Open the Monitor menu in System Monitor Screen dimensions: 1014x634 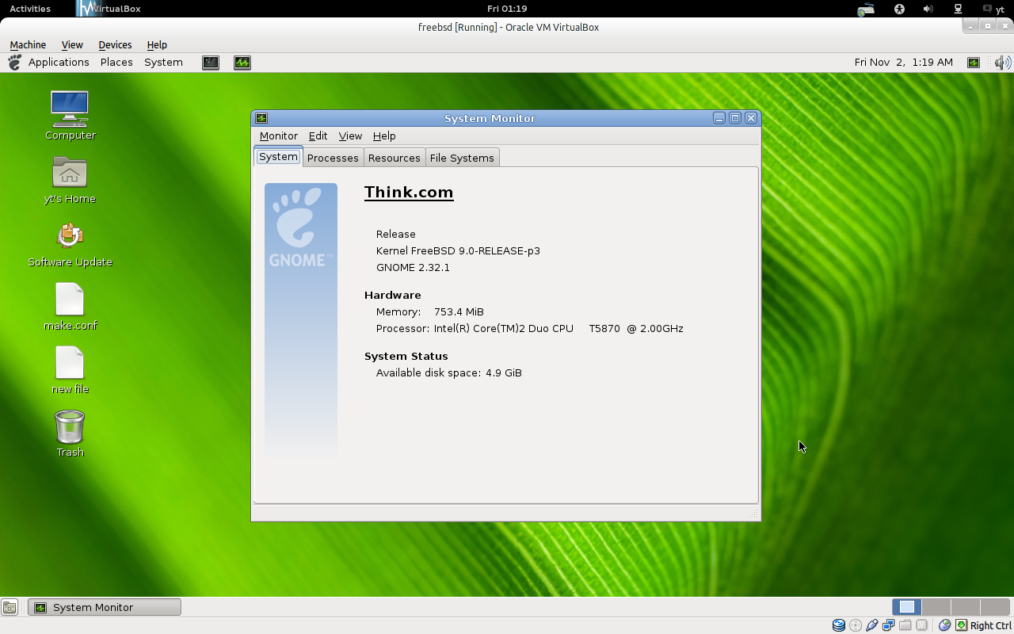pyautogui.click(x=279, y=136)
